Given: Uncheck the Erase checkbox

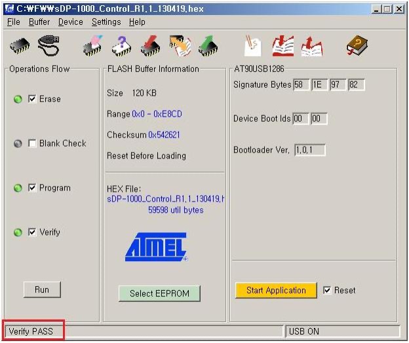Looking at the screenshot, I should 32,99.
